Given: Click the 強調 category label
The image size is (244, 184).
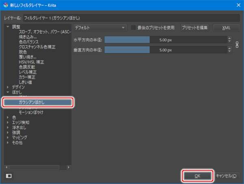Looking at the screenshot, I should click(16, 133).
